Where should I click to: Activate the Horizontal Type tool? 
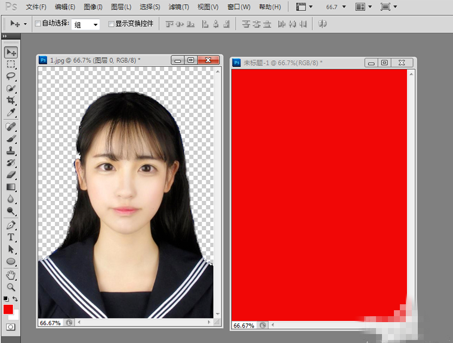tap(11, 237)
